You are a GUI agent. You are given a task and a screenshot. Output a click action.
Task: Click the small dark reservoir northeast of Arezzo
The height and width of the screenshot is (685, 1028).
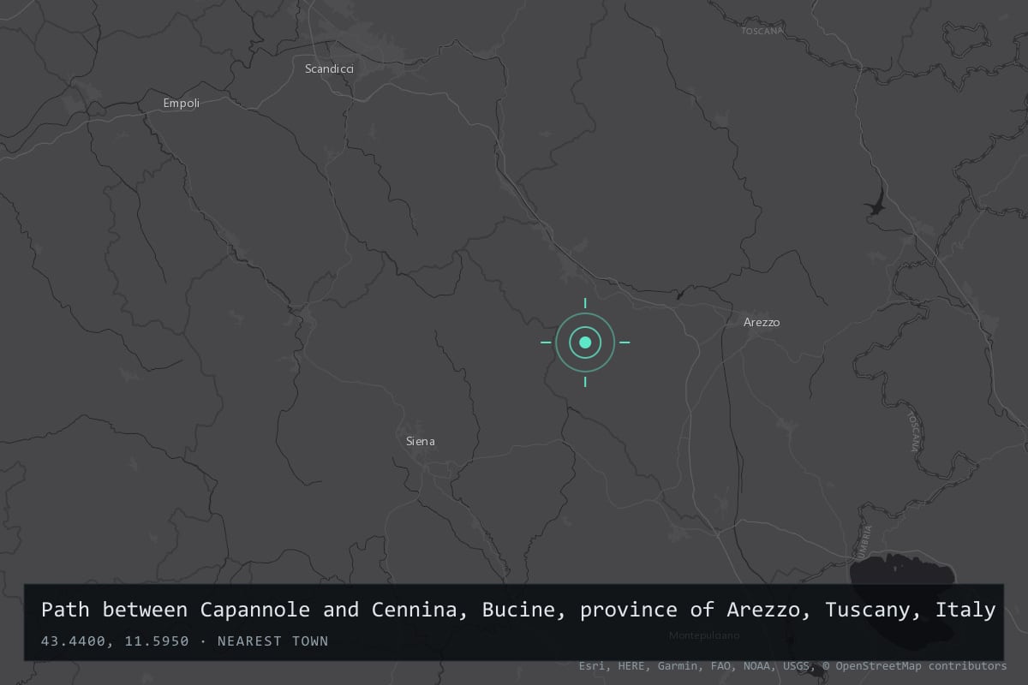[x=876, y=204]
